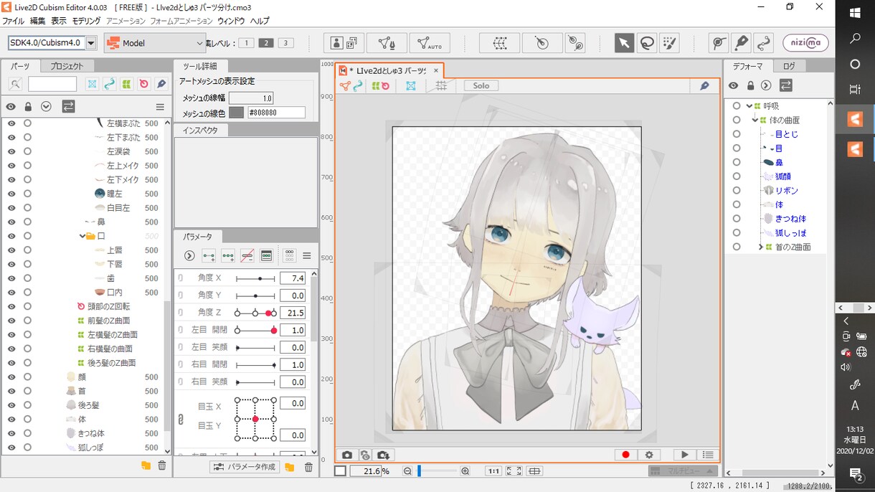Screen dimensions: 875x492
Task: Select the Deform Brush pen tool
Action: pyautogui.click(x=741, y=43)
